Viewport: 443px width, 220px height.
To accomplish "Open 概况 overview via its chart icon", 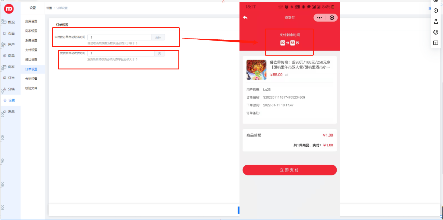I will (5, 22).
